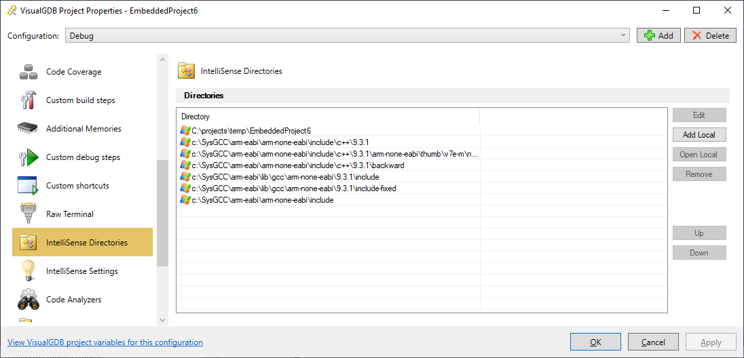Select C:\projects\temp\EmbeddedProject6 row text
The image size is (744, 358).
(x=251, y=130)
